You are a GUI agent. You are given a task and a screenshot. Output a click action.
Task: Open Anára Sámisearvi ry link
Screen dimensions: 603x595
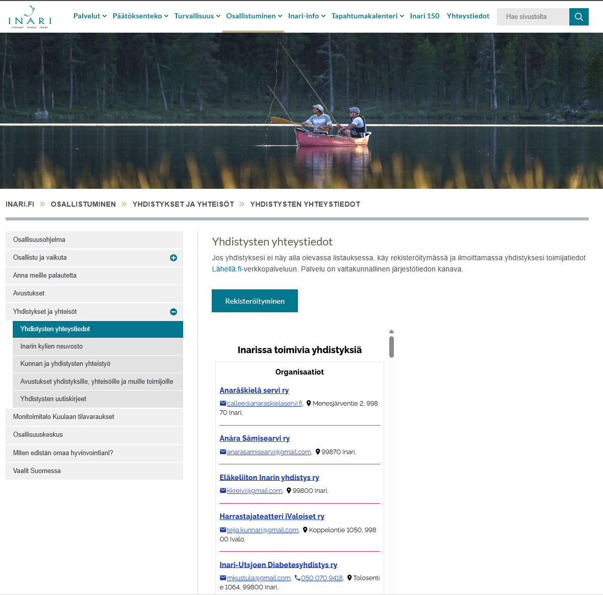[255, 438]
